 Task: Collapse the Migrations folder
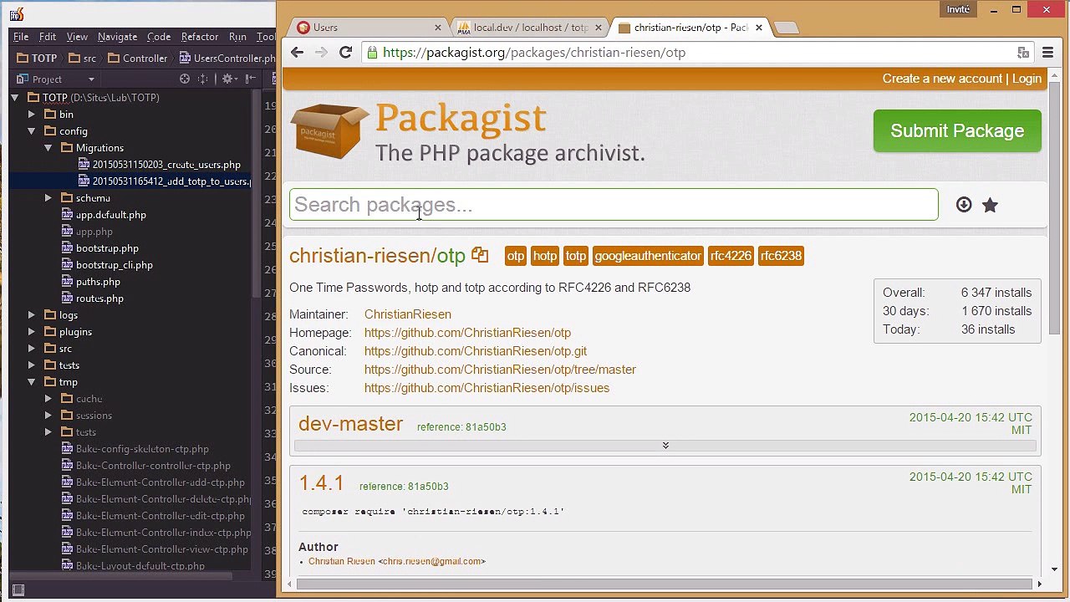[48, 148]
